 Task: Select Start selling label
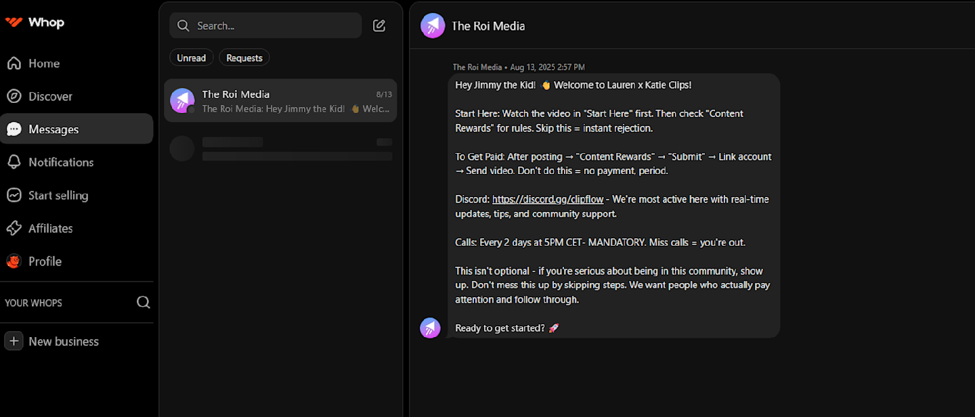click(58, 196)
